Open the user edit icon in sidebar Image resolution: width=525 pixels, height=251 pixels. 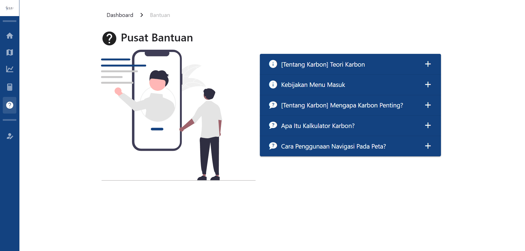pos(10,136)
